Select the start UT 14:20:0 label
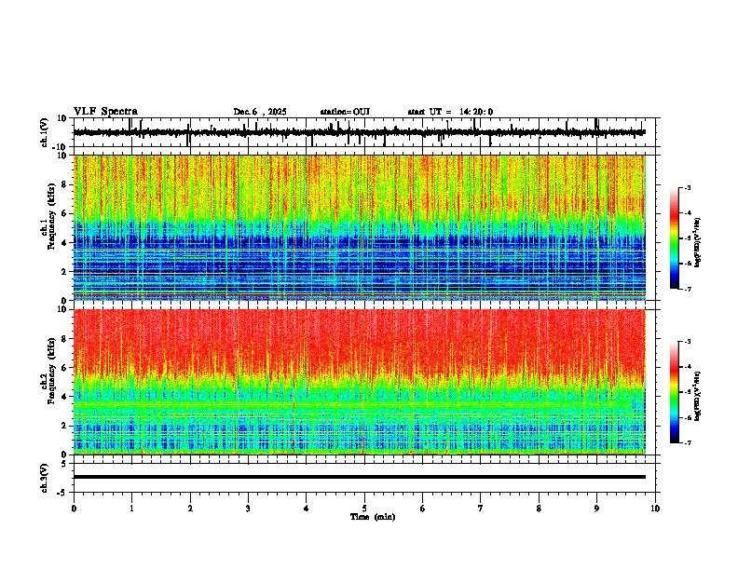This screenshot has width=738, height=570. coord(450,112)
